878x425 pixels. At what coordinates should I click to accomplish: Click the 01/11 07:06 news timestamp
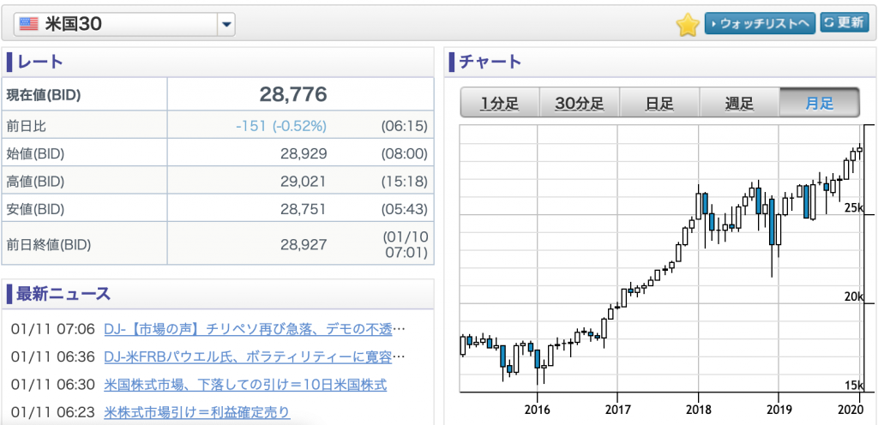tap(53, 329)
